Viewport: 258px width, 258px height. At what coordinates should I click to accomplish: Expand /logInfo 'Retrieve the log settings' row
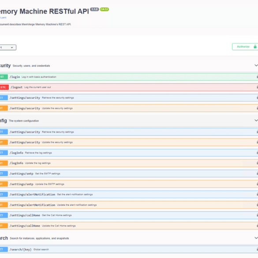(129, 153)
